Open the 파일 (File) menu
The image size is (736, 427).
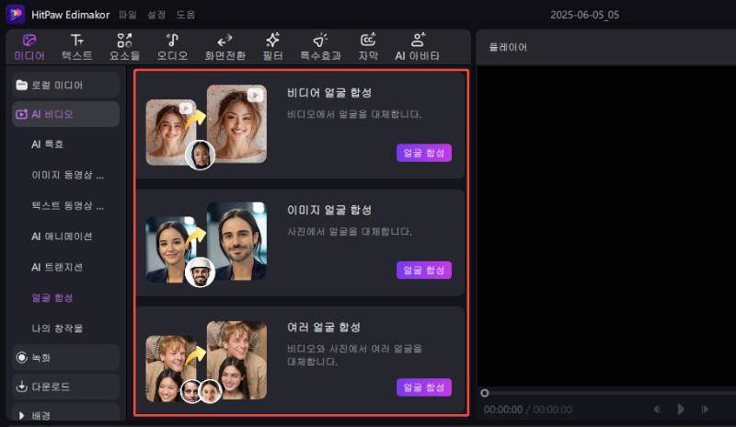(x=128, y=15)
